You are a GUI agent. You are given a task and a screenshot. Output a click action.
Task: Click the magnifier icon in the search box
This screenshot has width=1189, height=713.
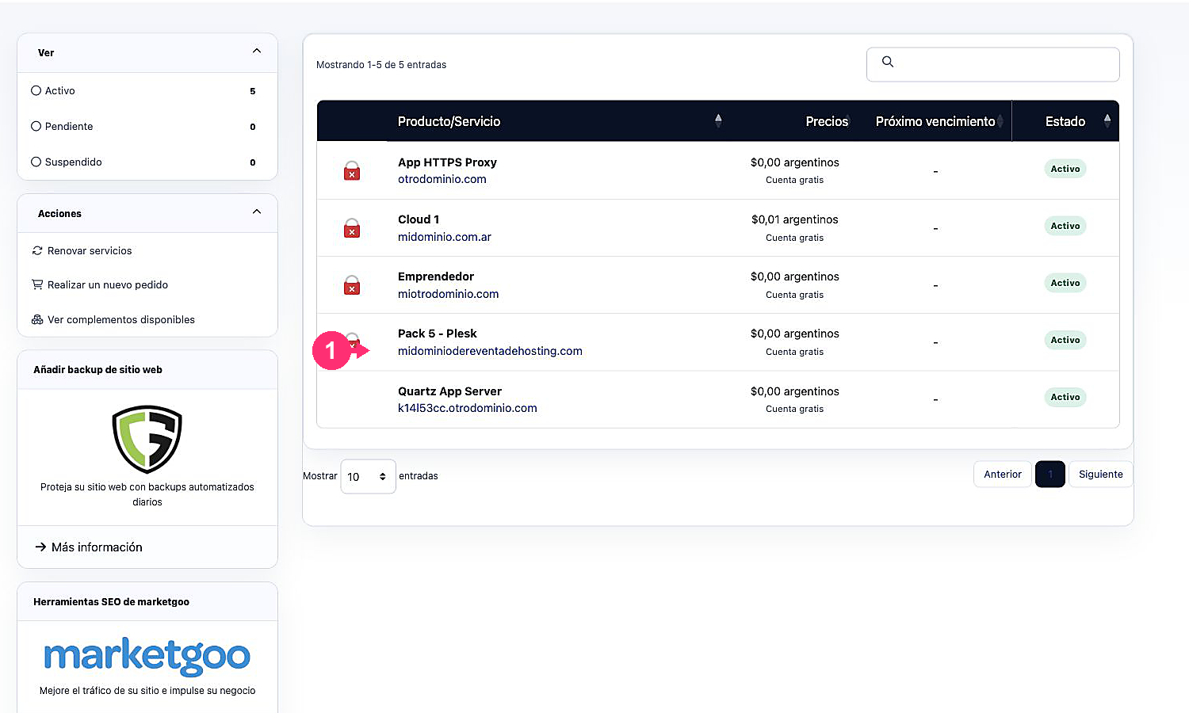[888, 62]
